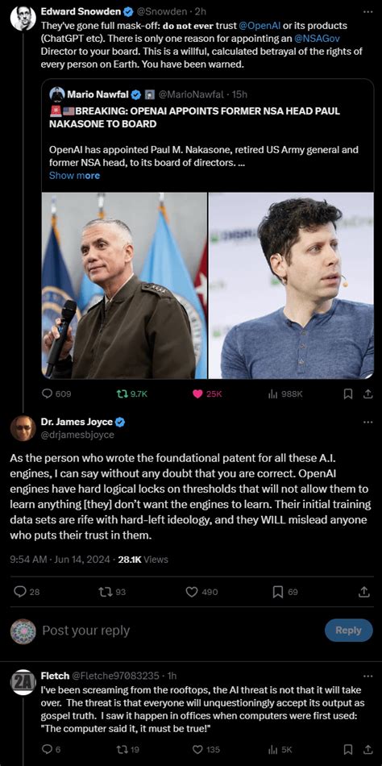This screenshot has height=766, width=382.
Task: Open more options on Fletch's reply
Action: (367, 676)
